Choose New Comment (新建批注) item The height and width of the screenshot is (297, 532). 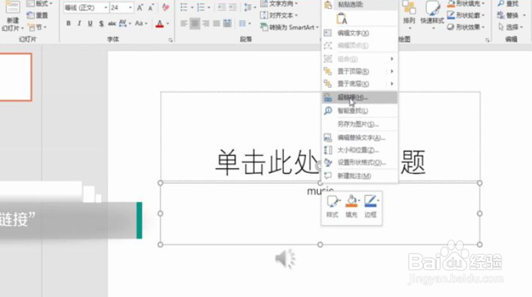coord(360,176)
